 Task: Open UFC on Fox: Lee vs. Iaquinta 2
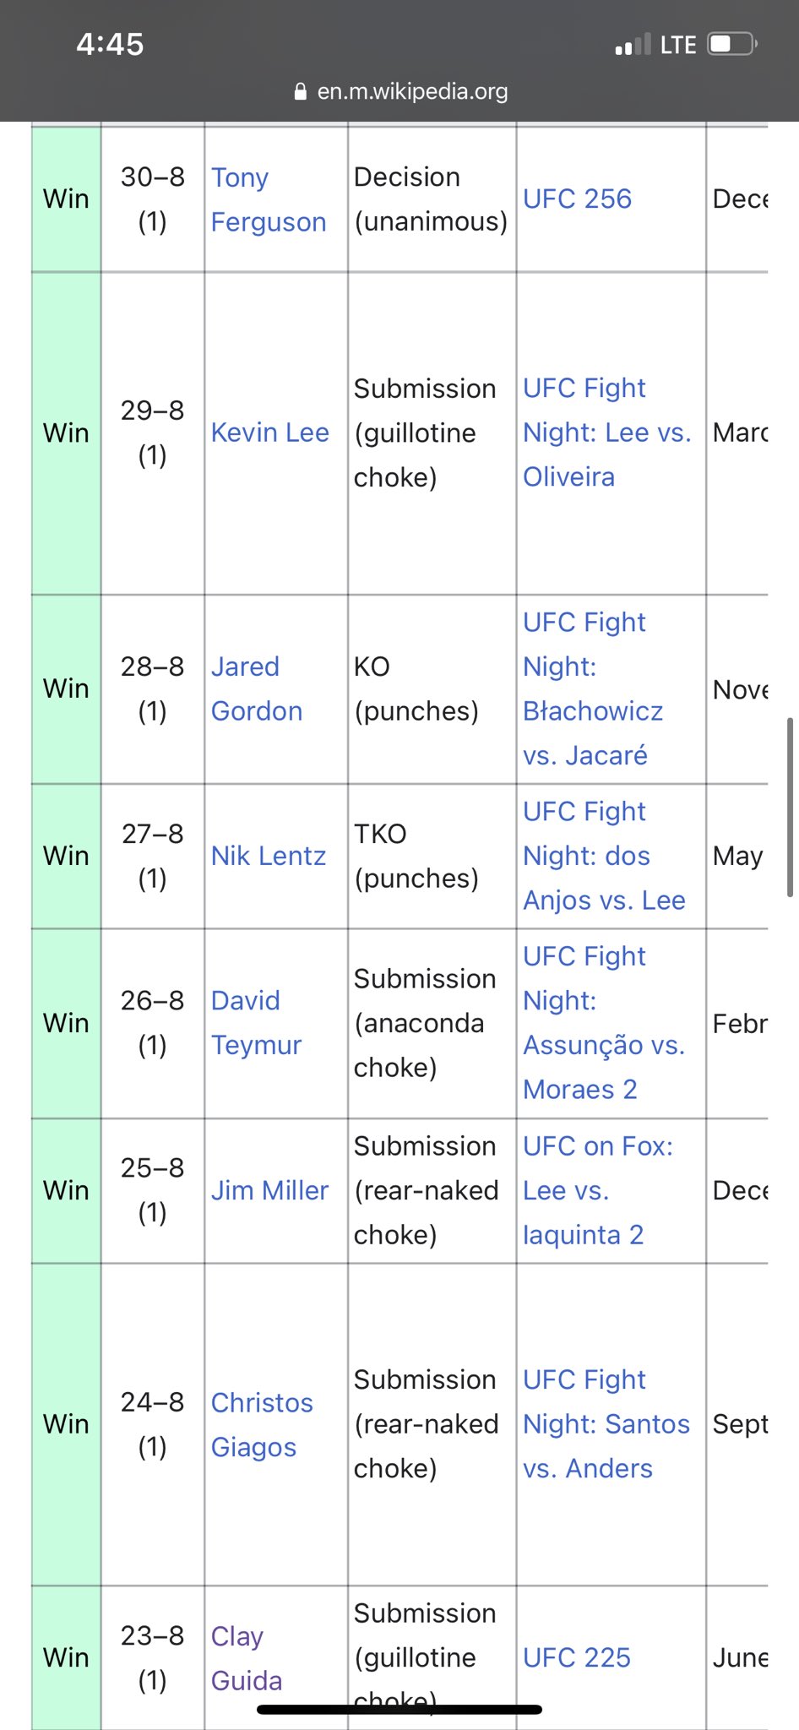[598, 1190]
